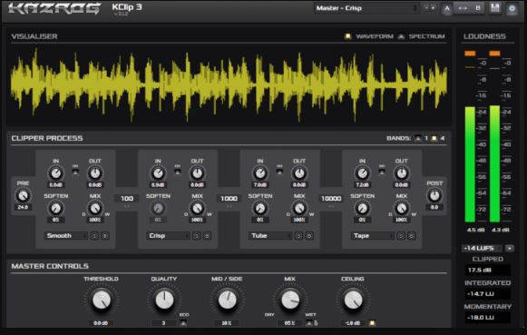The image size is (527, 335).
Task: Click the next preset arrow
Action: [x=433, y=8]
